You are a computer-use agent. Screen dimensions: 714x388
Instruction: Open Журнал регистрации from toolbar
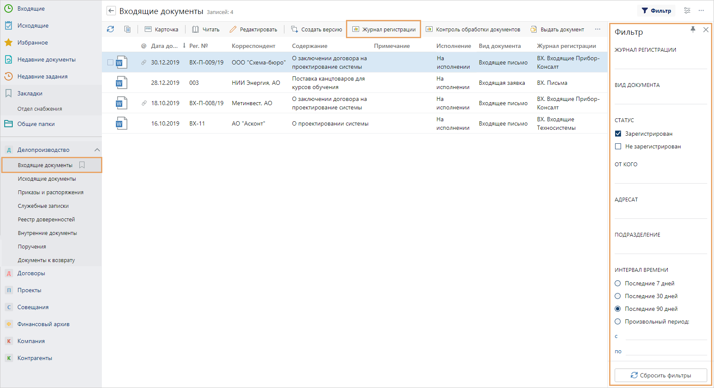[x=384, y=29]
